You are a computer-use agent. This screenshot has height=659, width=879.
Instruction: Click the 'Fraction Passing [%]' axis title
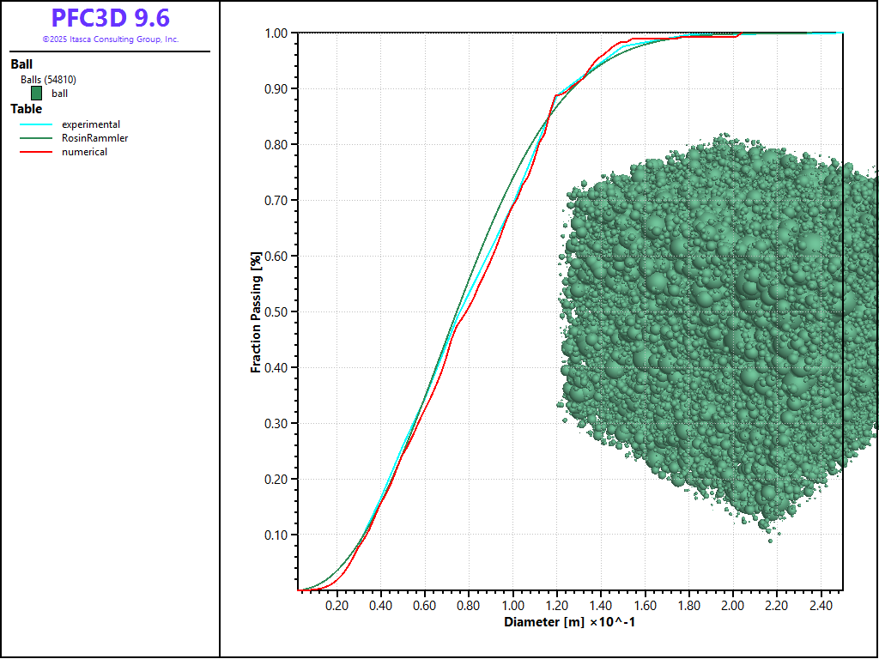point(256,312)
